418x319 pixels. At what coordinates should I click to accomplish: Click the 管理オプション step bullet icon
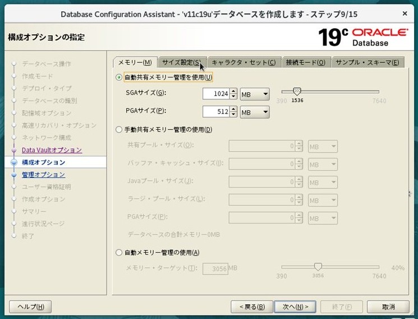pyautogui.click(x=14, y=175)
